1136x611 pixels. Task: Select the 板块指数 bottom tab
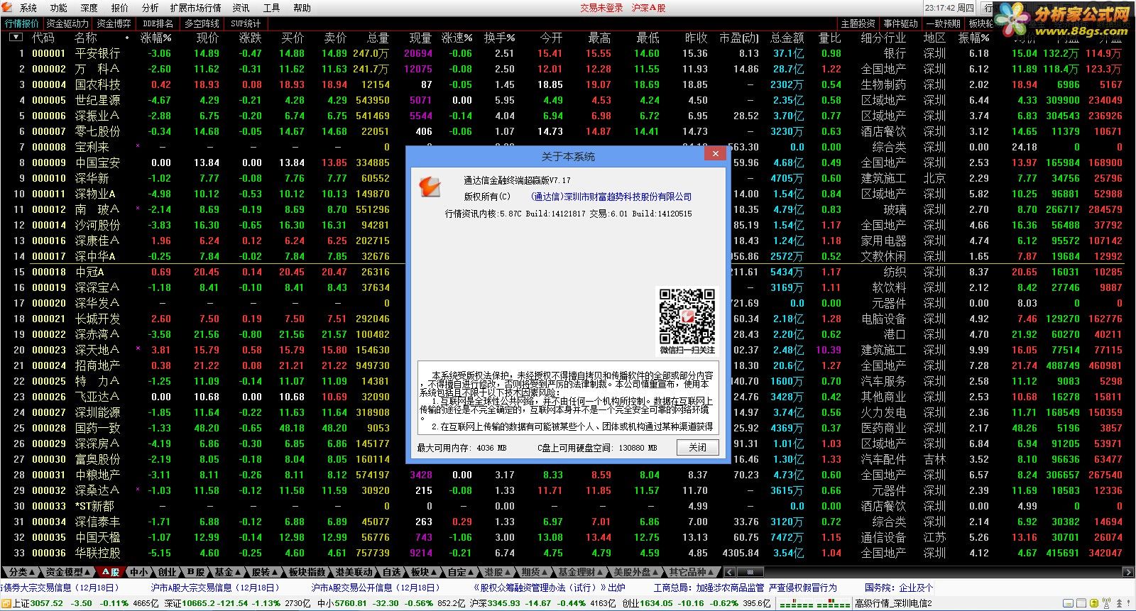click(307, 572)
